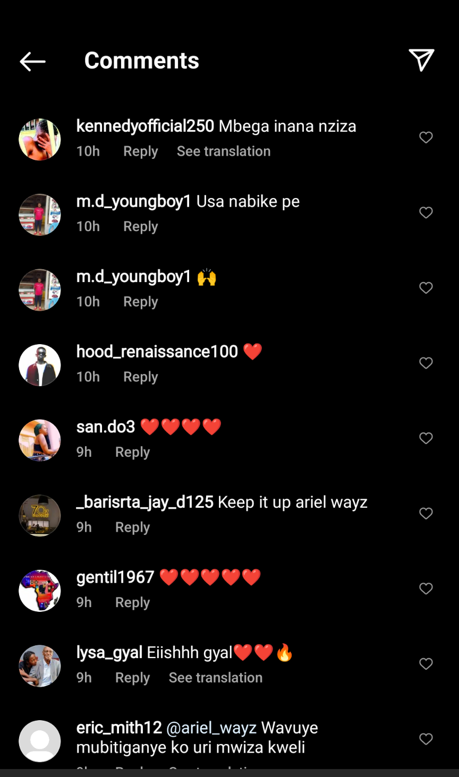459x777 pixels.
Task: Like gentil1967's comment
Action: [426, 588]
